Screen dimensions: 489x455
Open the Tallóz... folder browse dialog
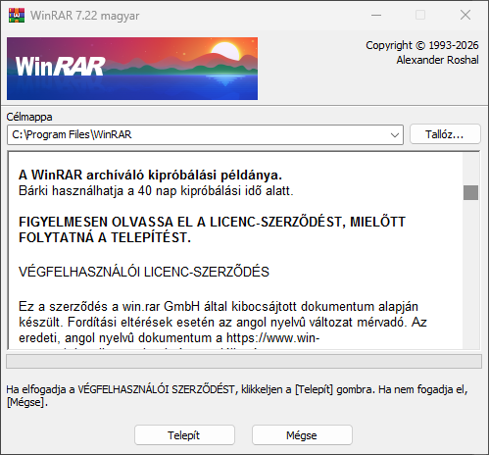pos(445,134)
